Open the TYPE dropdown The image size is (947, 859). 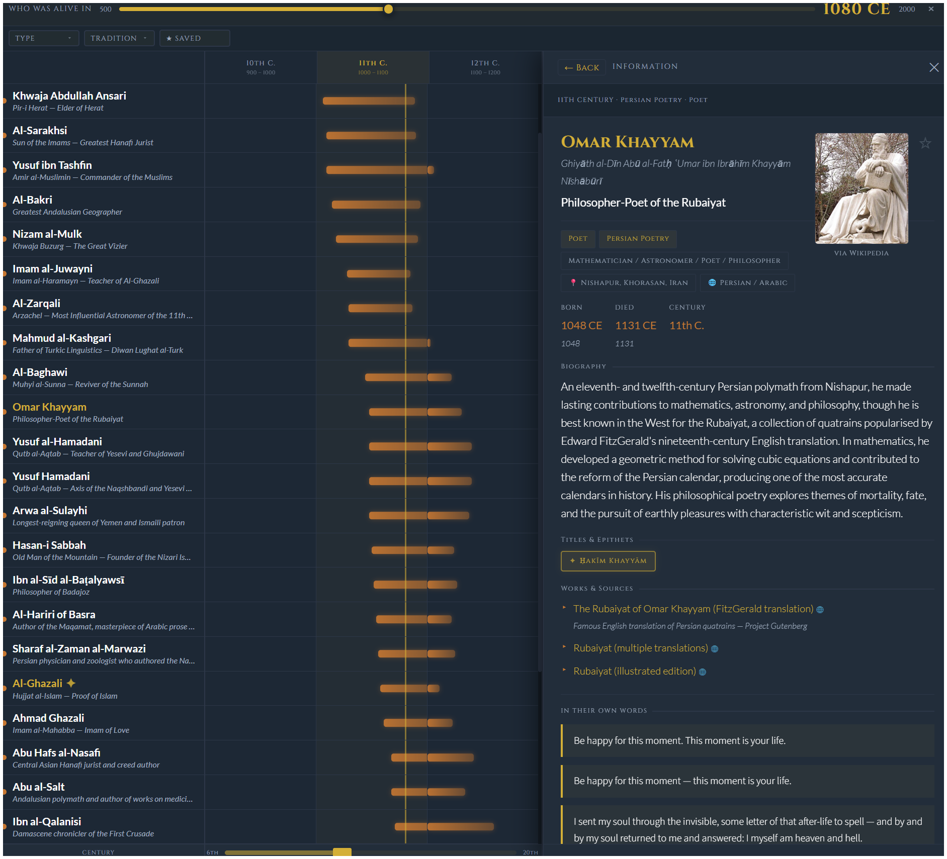tap(44, 38)
